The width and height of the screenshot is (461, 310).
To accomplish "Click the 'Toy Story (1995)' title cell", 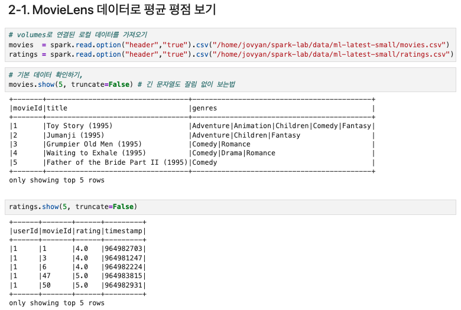I will (x=79, y=126).
